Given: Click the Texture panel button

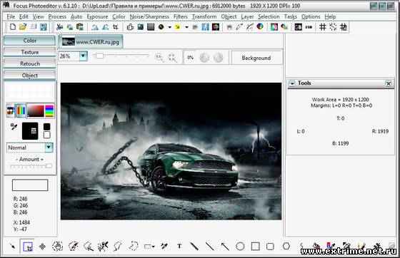Looking at the screenshot, I should pos(29,52).
